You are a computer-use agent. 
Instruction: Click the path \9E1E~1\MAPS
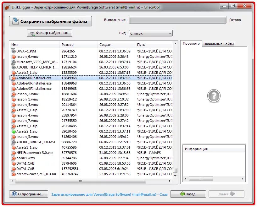coord(149,153)
